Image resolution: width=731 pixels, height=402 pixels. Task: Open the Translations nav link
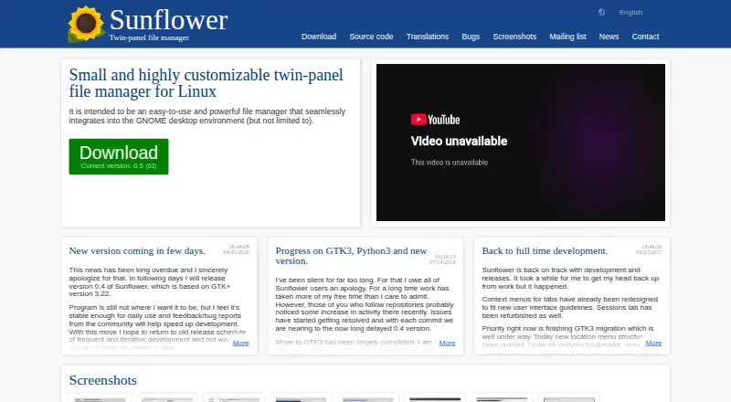[x=428, y=37]
